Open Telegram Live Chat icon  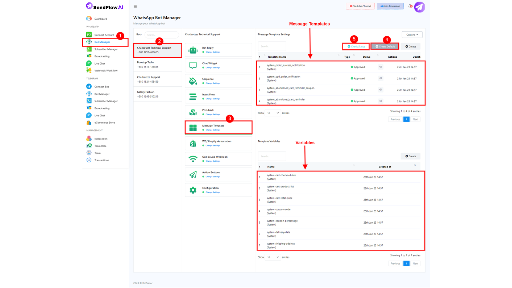tap(89, 115)
